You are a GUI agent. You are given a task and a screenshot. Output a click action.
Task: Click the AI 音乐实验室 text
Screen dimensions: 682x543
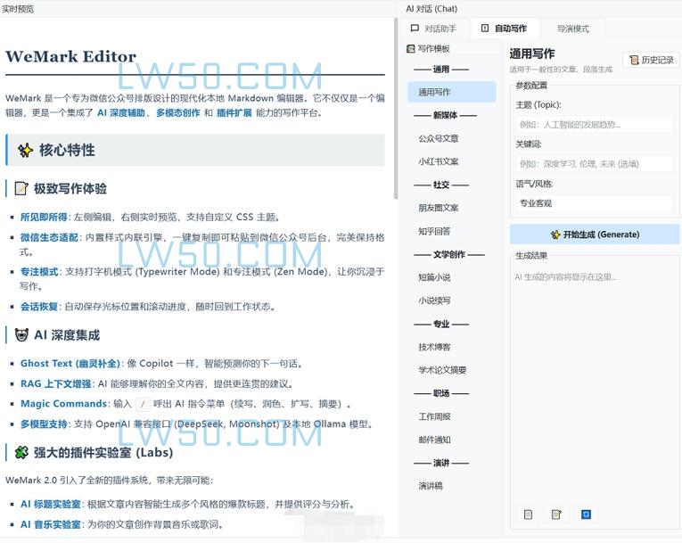[51, 524]
